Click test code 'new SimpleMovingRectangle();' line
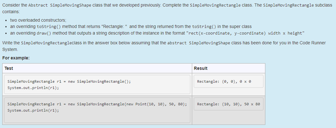Screen dimensions: 336x128 pos(69,81)
